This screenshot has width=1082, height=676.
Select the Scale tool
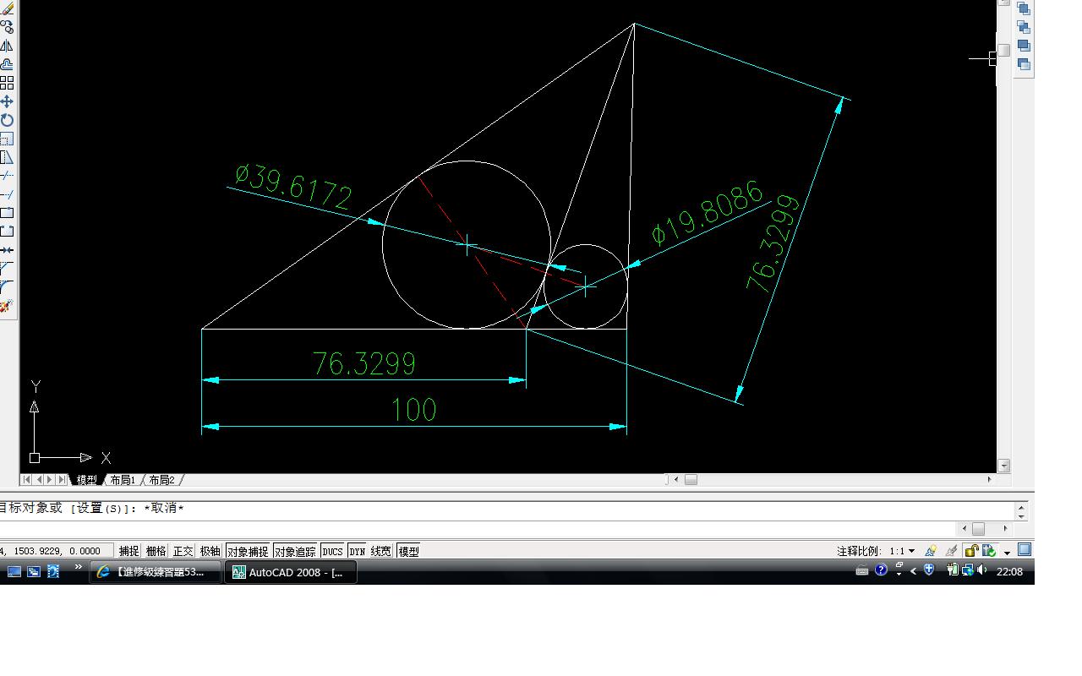click(7, 139)
